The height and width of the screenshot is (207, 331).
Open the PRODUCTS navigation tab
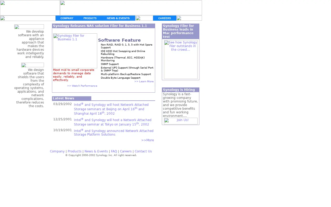click(90, 18)
